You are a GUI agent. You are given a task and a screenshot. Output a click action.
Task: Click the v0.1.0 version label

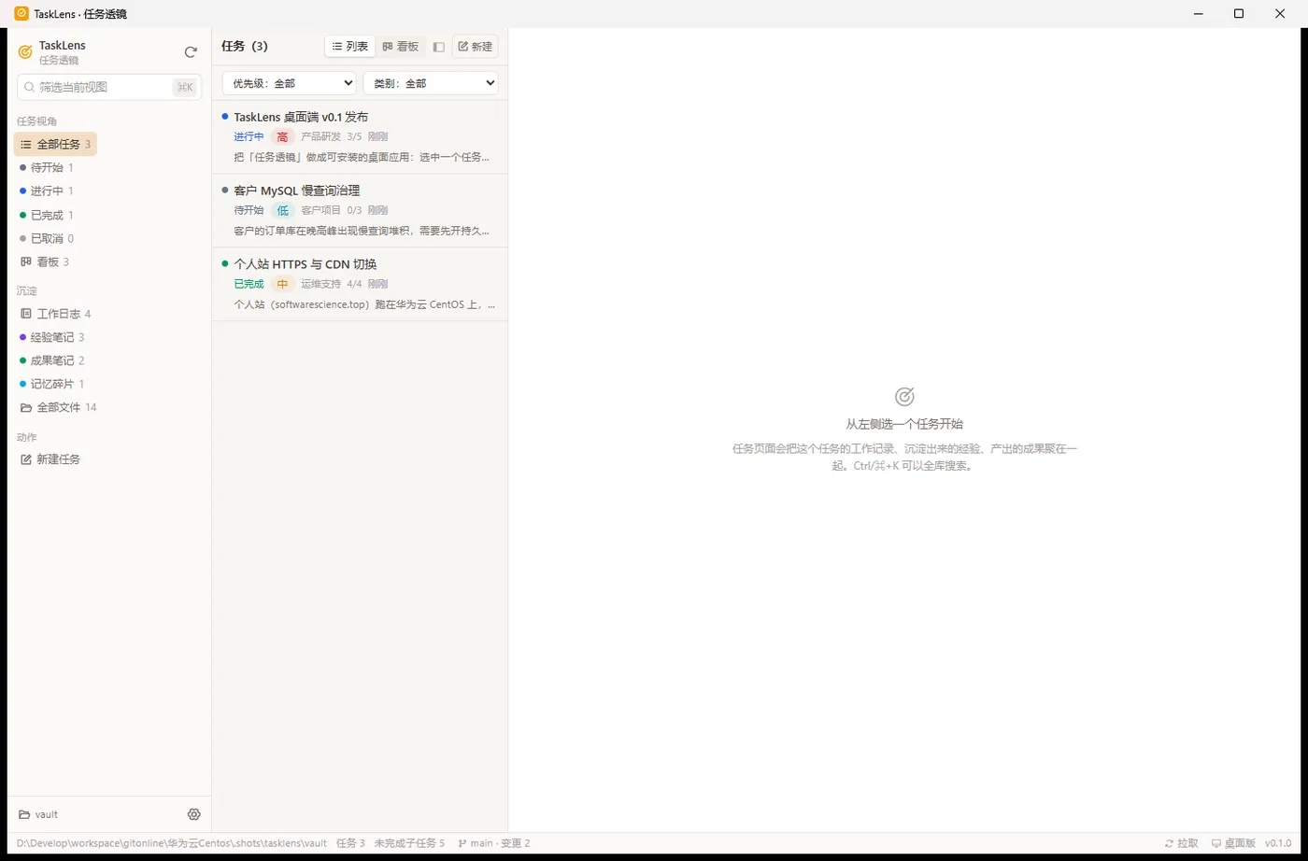point(1278,843)
